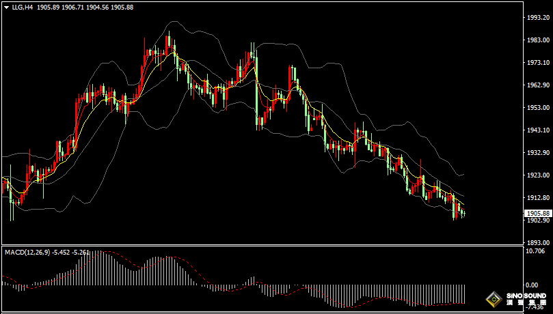Image resolution: width=553 pixels, height=314 pixels.
Task: Click the 0.00 MACD zero level label
Action: pos(533,285)
